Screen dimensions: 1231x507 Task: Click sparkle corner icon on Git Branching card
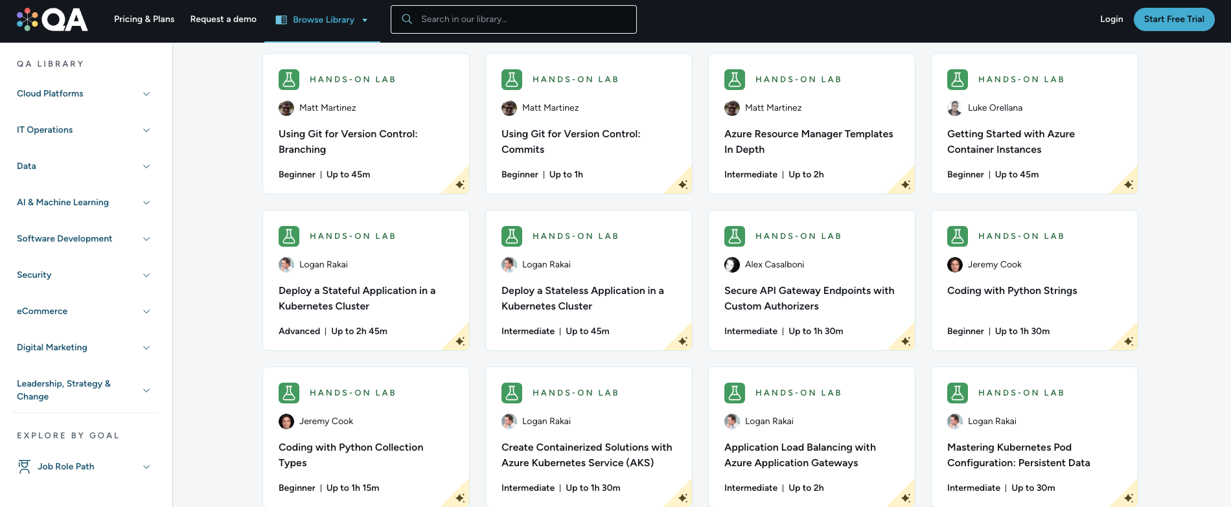pyautogui.click(x=459, y=185)
